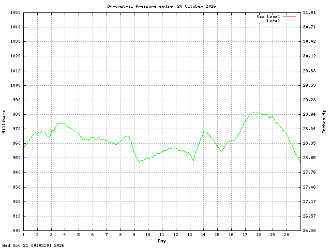Click day 7 on the x-axis
This screenshot has width=331, height=248.
pos(107,235)
